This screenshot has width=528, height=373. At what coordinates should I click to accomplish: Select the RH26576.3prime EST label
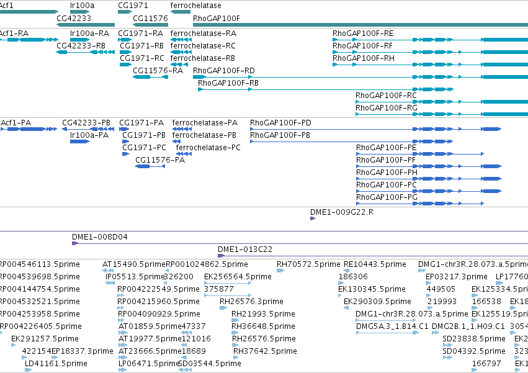[x=251, y=302]
